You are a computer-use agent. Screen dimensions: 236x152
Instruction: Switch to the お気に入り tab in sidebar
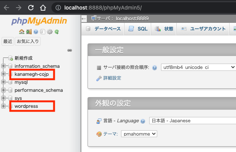click(28, 41)
